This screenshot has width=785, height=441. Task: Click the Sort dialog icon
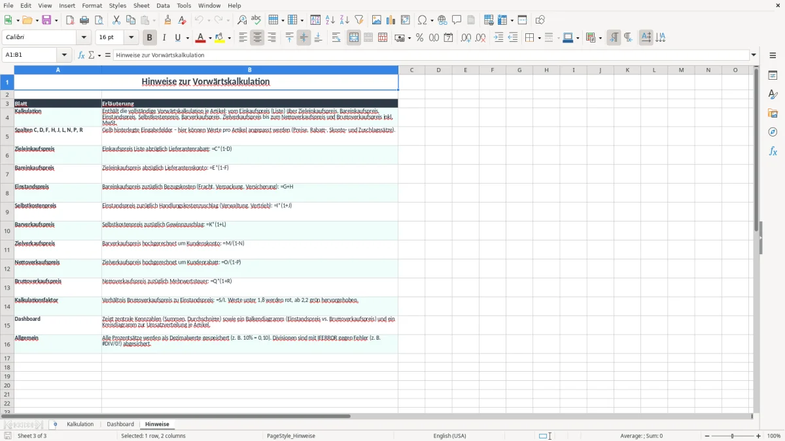click(315, 20)
